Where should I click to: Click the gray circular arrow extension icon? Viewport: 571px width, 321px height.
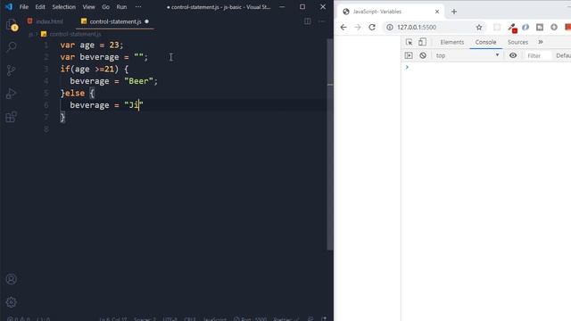click(554, 28)
